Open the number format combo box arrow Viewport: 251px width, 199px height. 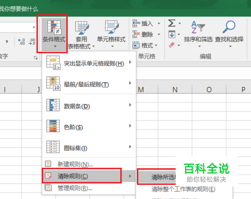34,27
